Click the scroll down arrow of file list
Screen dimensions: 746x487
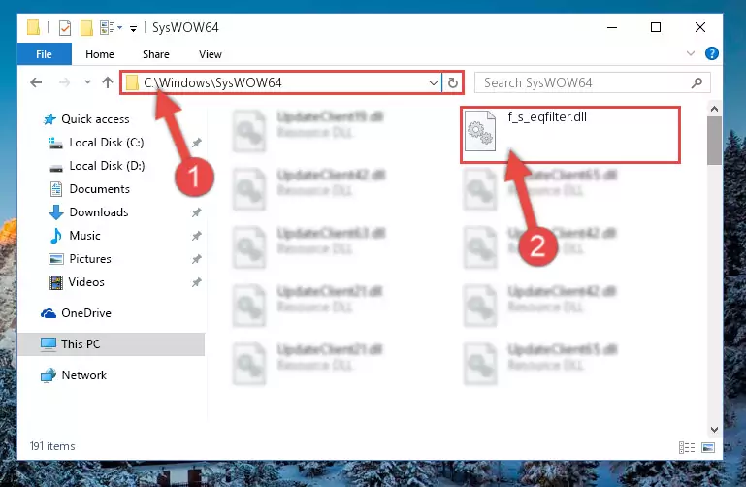[x=714, y=430]
